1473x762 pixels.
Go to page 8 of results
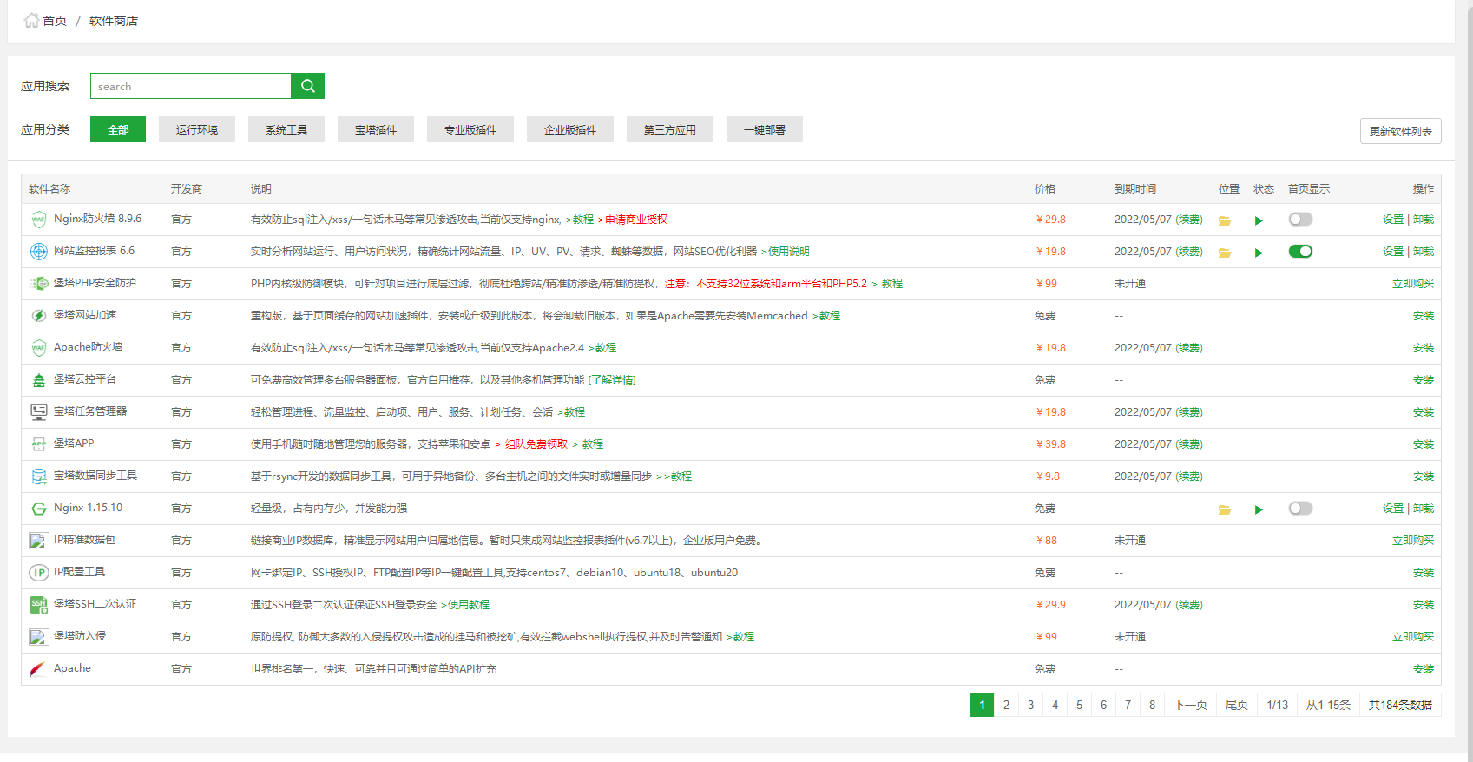point(1152,705)
